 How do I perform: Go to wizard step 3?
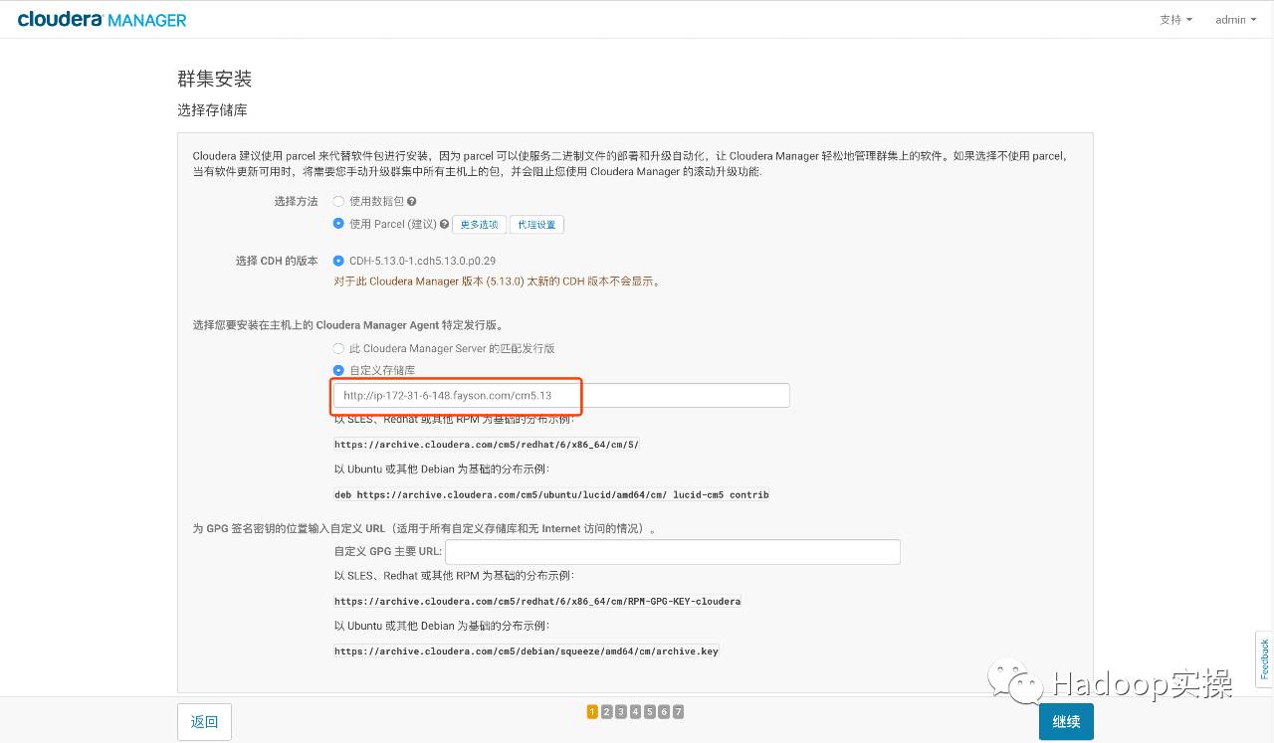(x=621, y=711)
